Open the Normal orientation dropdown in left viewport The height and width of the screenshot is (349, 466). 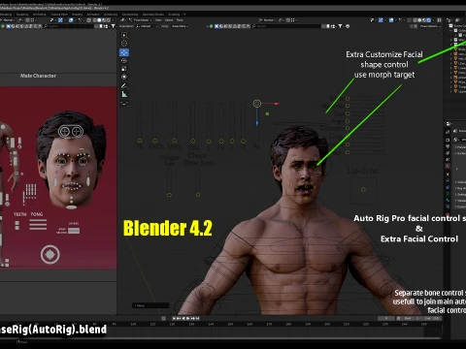8,20
